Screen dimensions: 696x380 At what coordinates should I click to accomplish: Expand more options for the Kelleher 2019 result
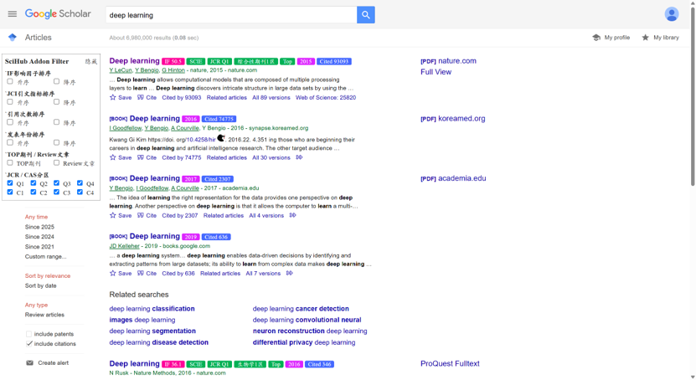289,273
